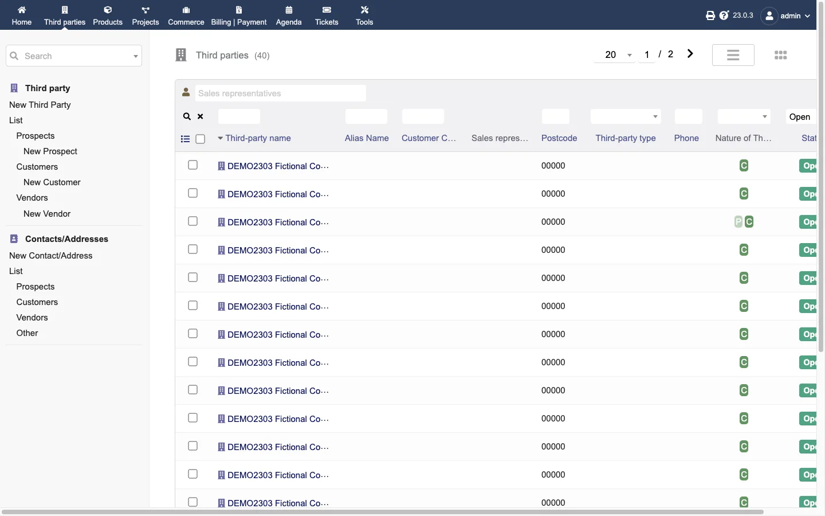Image resolution: width=825 pixels, height=516 pixels.
Task: Click the admin user avatar icon
Action: point(769,16)
